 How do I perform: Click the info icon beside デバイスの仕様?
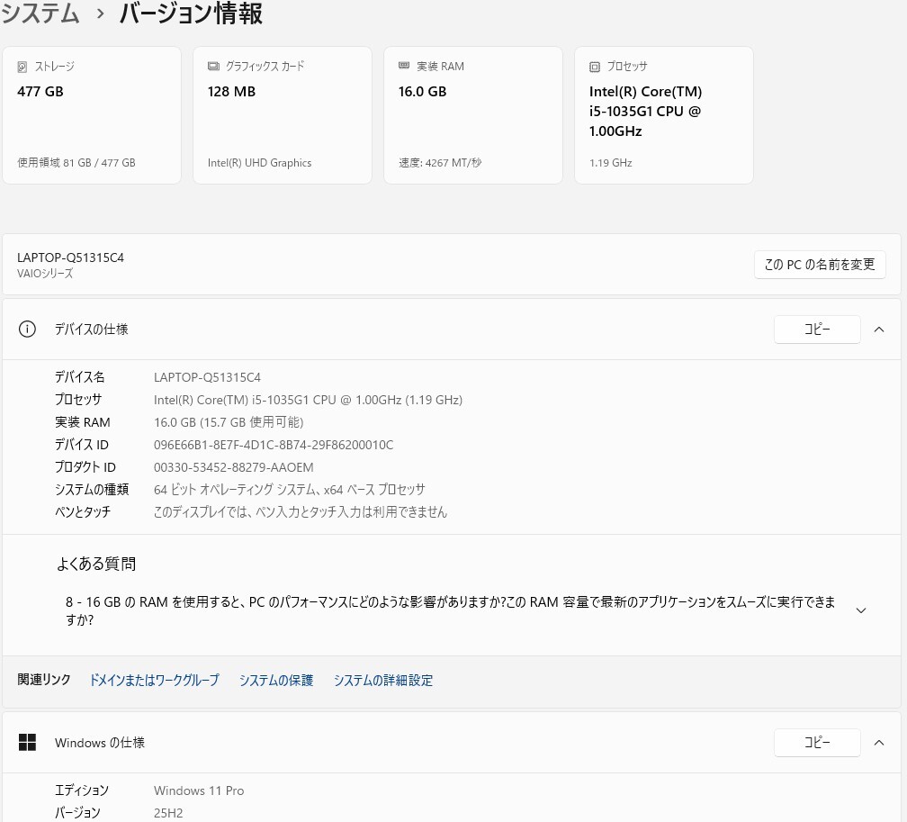27,329
